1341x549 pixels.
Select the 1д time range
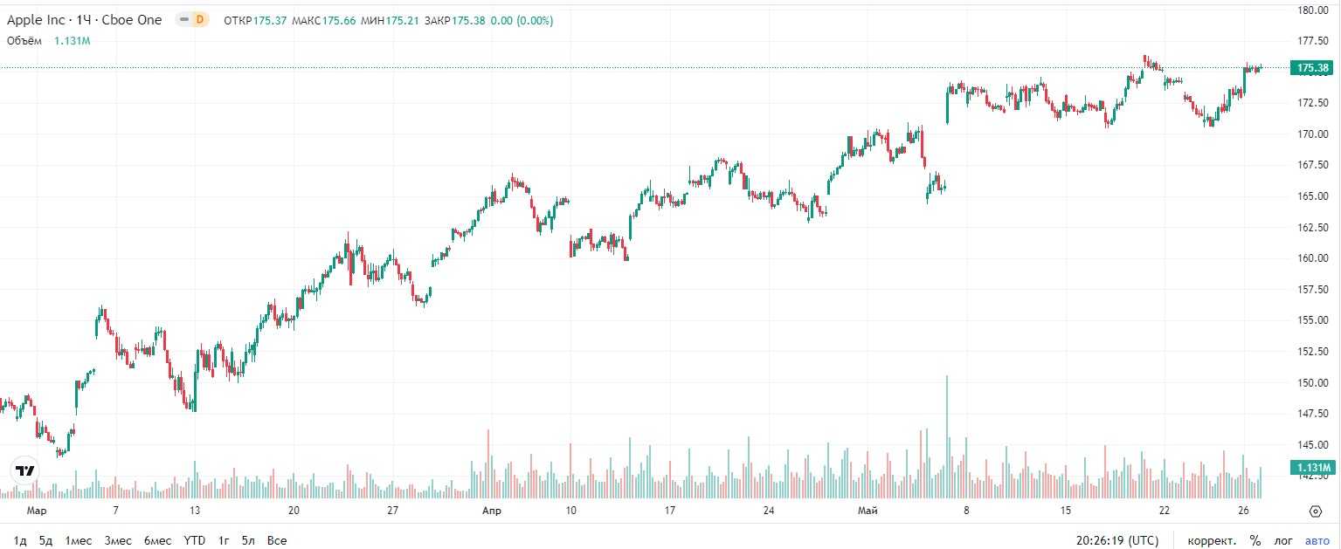click(20, 540)
